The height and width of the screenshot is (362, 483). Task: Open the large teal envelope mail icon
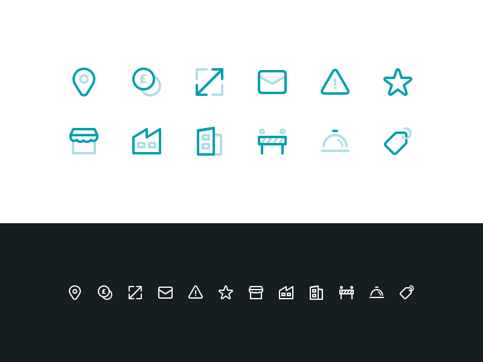[x=272, y=82]
